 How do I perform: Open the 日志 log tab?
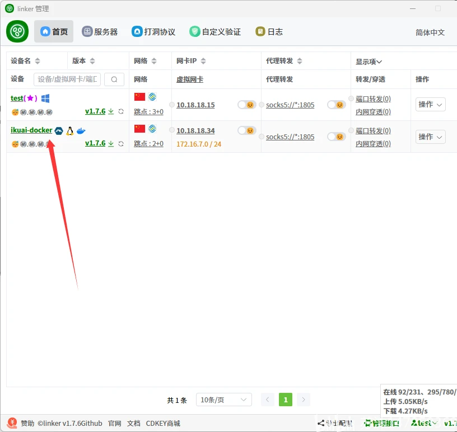click(x=269, y=31)
